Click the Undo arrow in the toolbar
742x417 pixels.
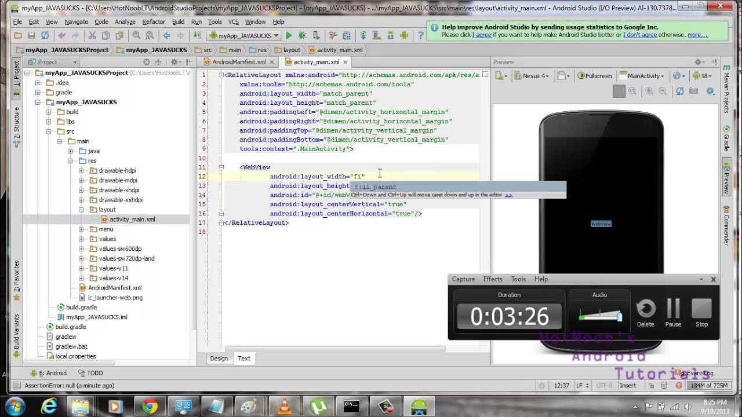62,36
